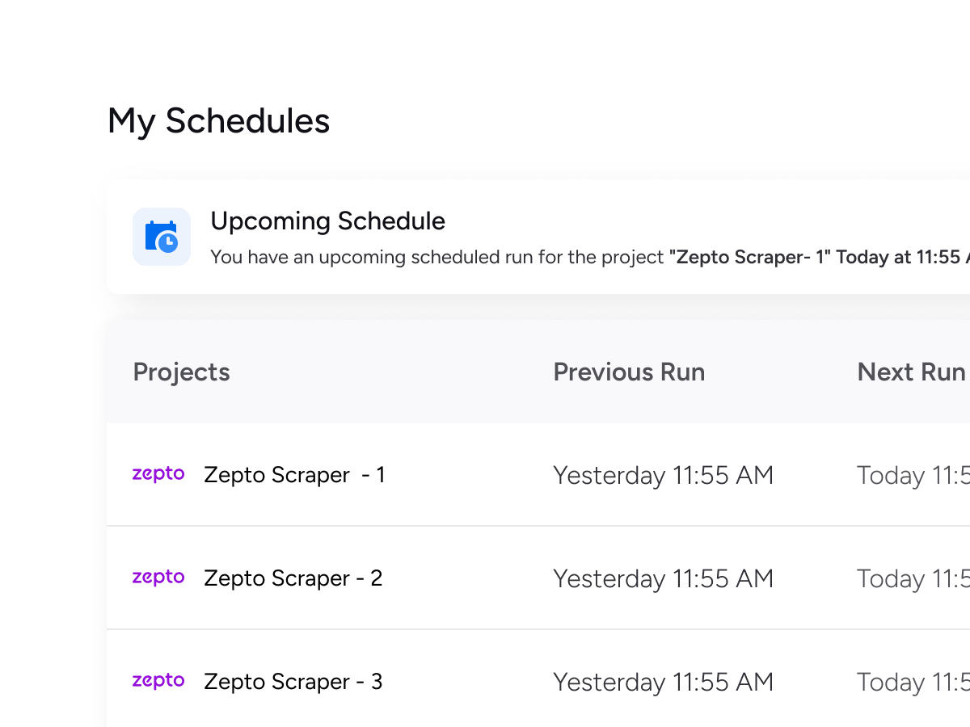Open the Zepto Scraper - 2 project
The width and height of the screenshot is (970, 727).
tap(293, 578)
